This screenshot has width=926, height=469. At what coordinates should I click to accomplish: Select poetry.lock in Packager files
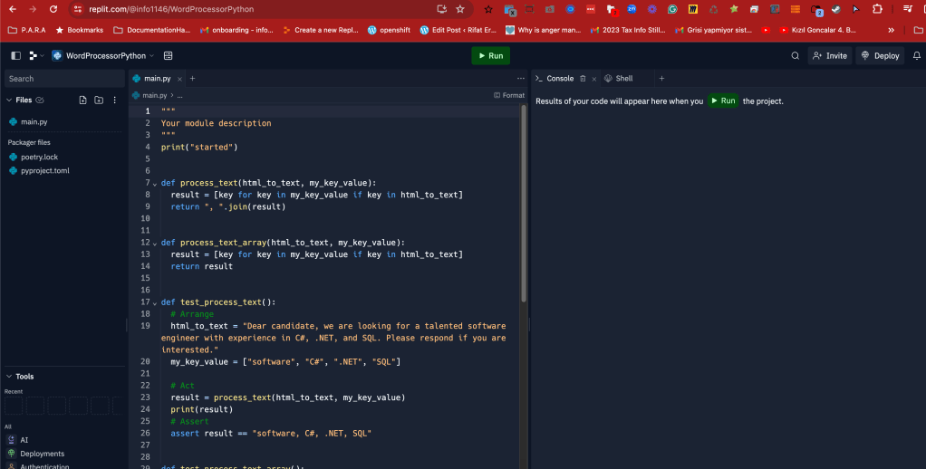[39, 157]
